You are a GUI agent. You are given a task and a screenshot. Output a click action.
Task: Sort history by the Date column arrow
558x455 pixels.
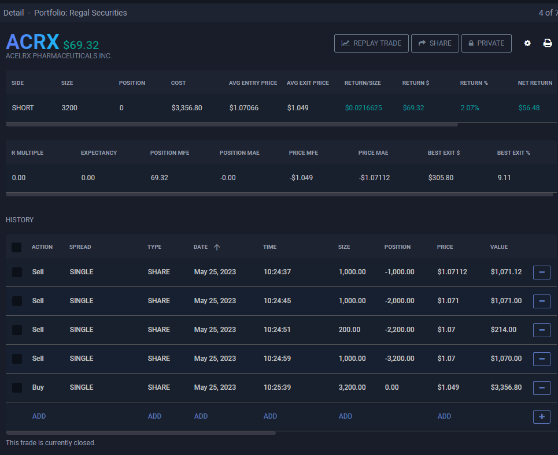tap(217, 247)
